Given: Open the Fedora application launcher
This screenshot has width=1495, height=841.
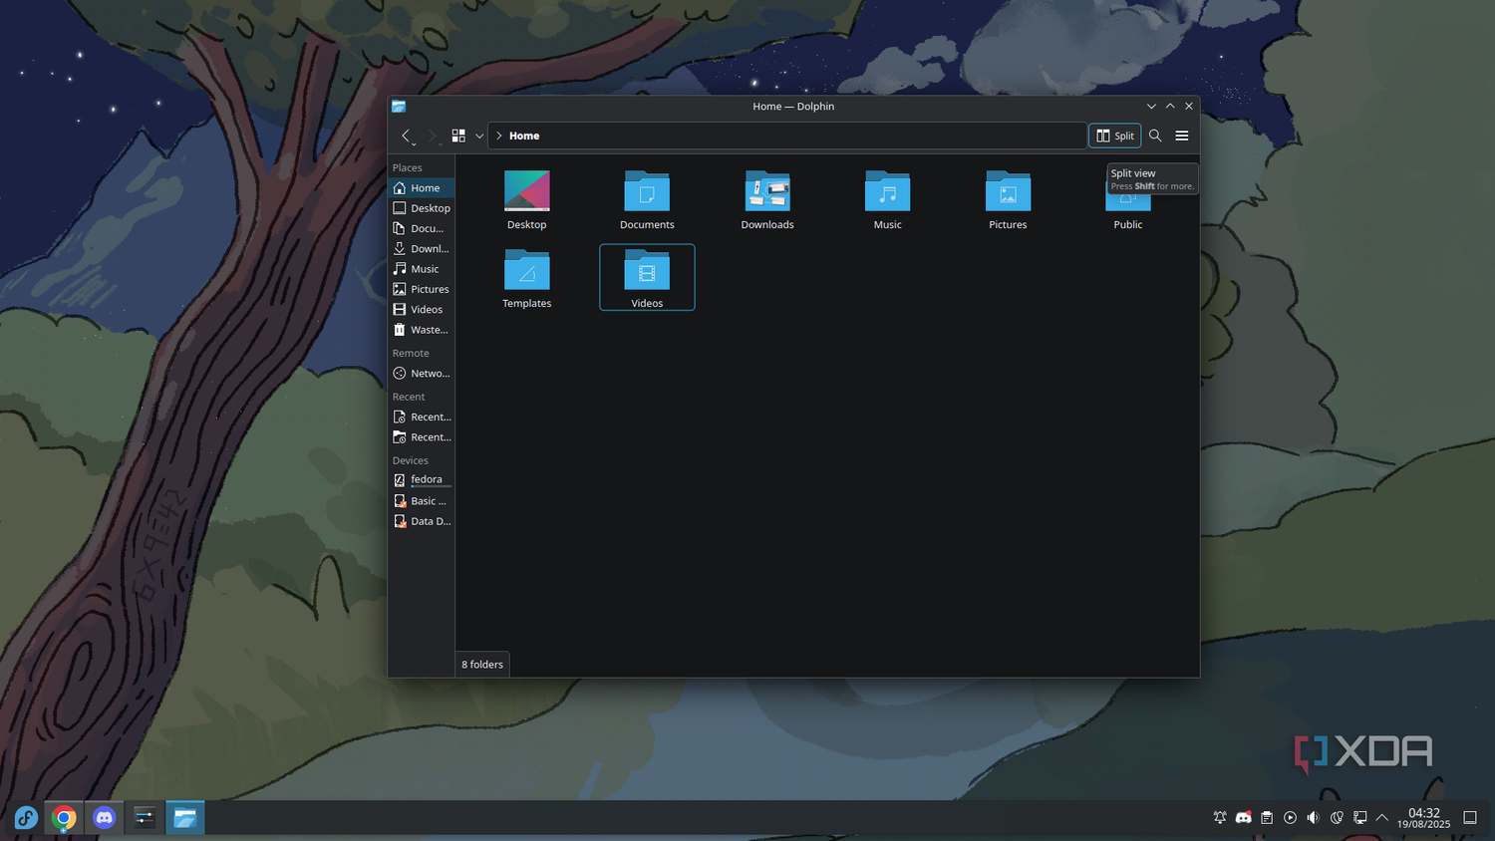Looking at the screenshot, I should (x=26, y=818).
